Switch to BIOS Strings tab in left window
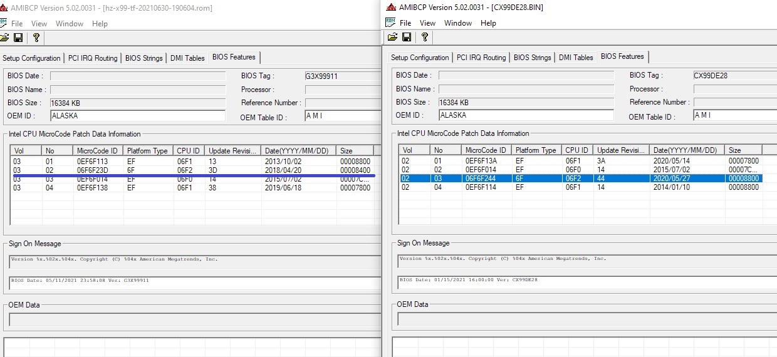 [x=143, y=58]
